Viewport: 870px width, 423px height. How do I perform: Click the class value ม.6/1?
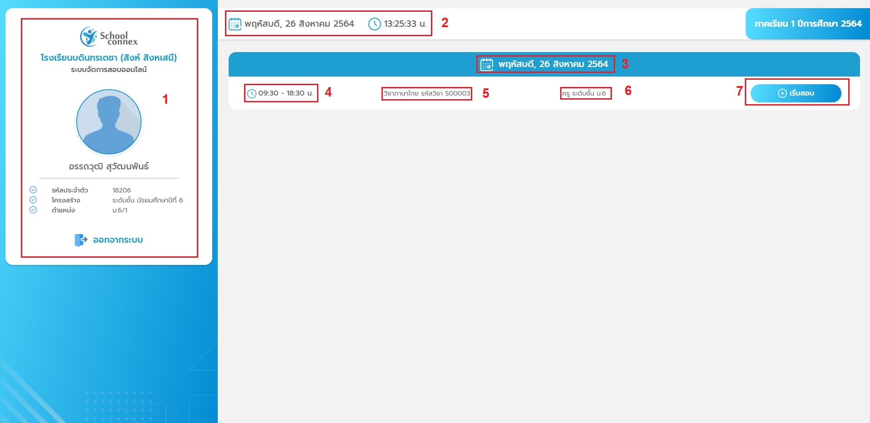point(120,210)
